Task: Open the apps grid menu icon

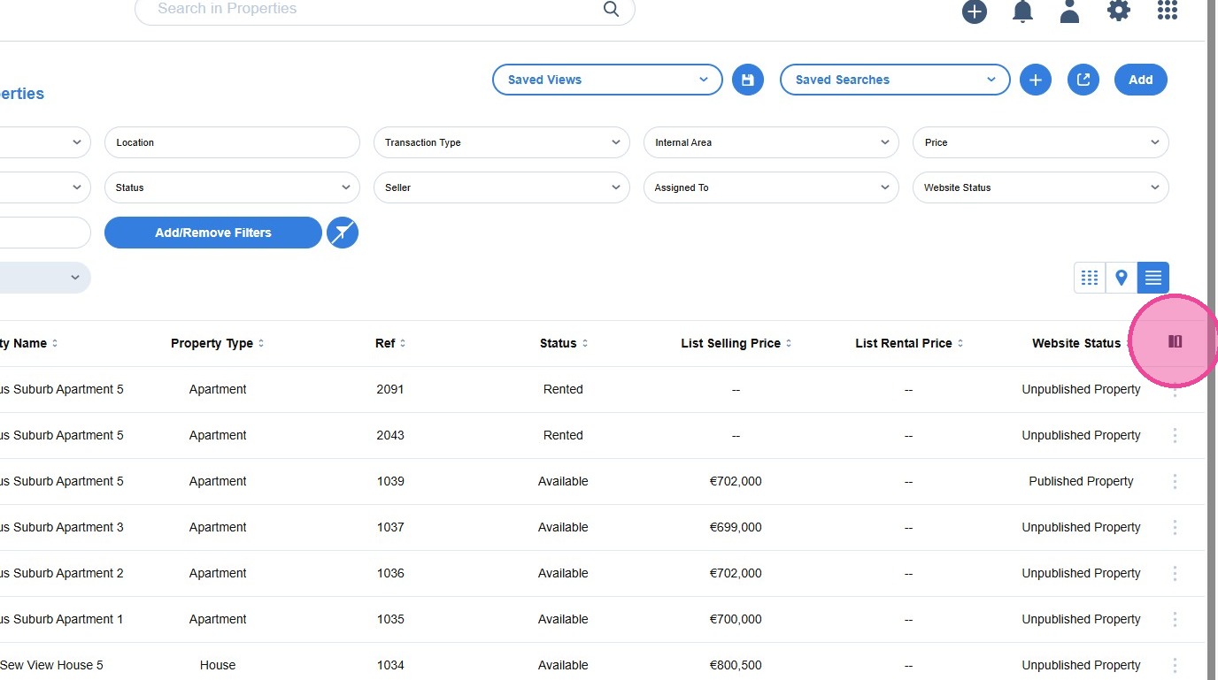Action: [x=1168, y=11]
